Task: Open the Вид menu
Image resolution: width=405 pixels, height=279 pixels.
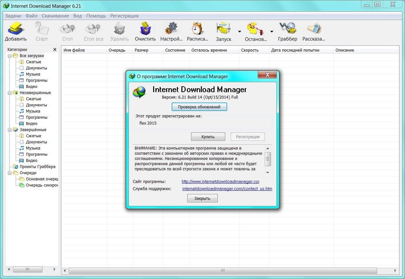Action: click(78, 16)
